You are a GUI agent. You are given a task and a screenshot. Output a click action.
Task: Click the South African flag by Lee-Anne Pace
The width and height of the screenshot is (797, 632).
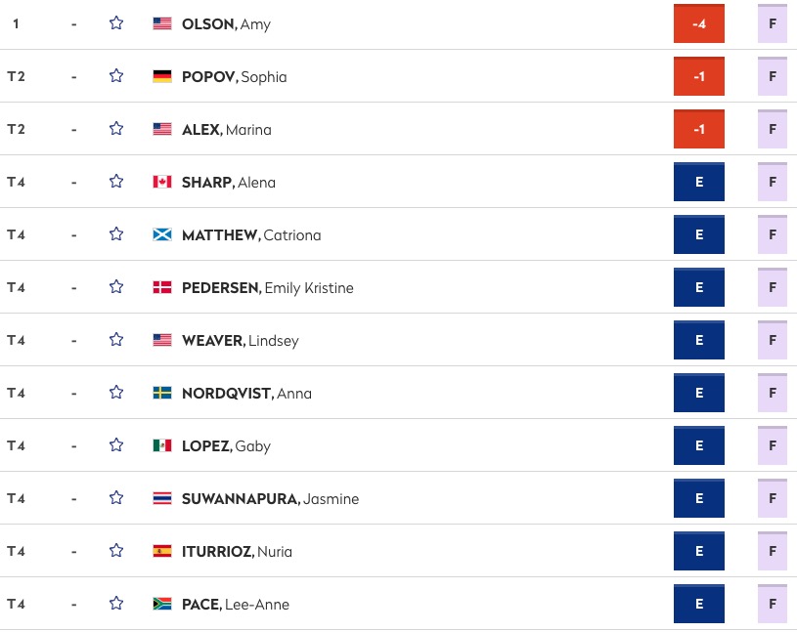coord(162,604)
